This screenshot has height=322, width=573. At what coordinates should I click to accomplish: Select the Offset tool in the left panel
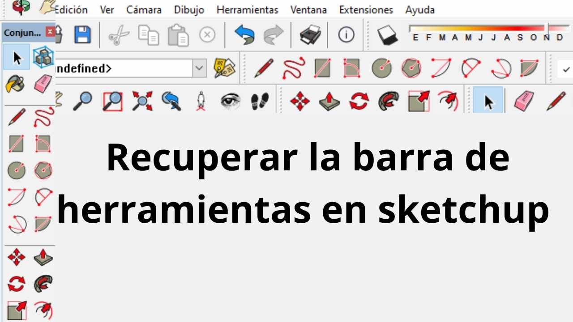coord(43,310)
